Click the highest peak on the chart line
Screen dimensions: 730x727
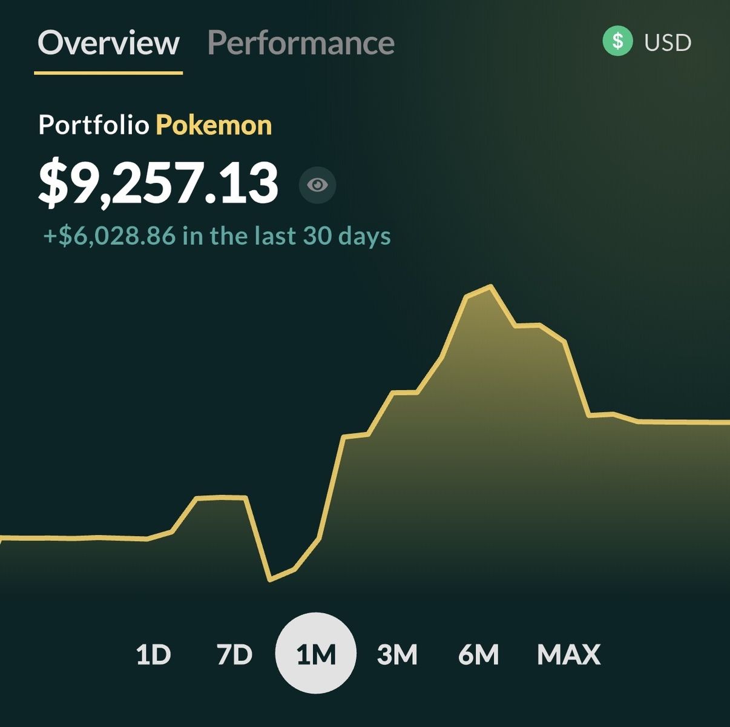click(490, 286)
